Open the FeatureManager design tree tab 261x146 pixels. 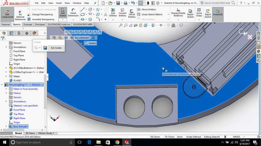pos(4,33)
